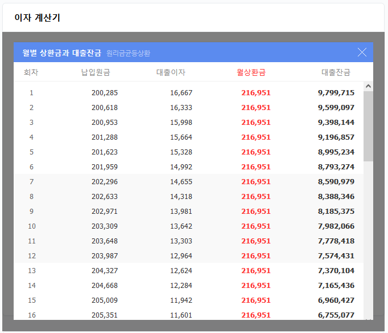Select interest value 15,998
This screenshot has width=388, height=333.
[181, 123]
